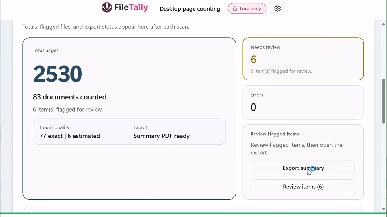The height and width of the screenshot is (217, 387).
Task: Click the "Count quality" label
Action: pyautogui.click(x=54, y=127)
